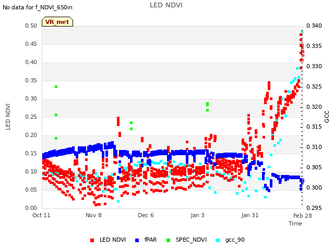This screenshot has width=334, height=250.
Task: Click the 0.305 GCC axis value
Action: (314, 168)
